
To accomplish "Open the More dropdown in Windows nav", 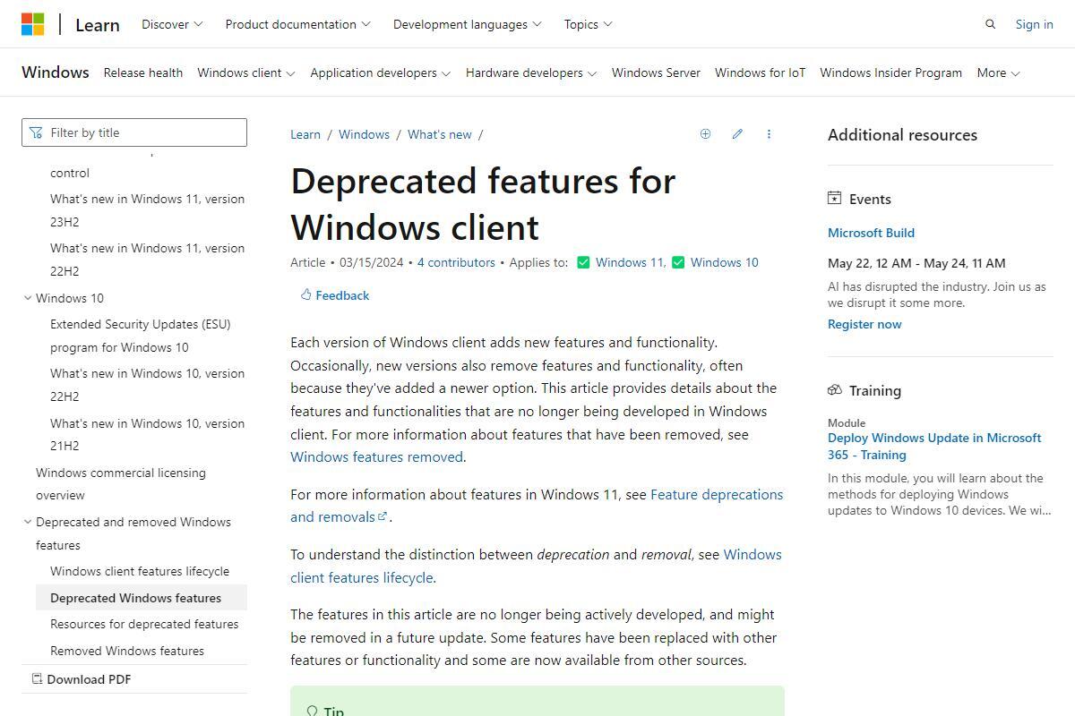I will pos(998,72).
